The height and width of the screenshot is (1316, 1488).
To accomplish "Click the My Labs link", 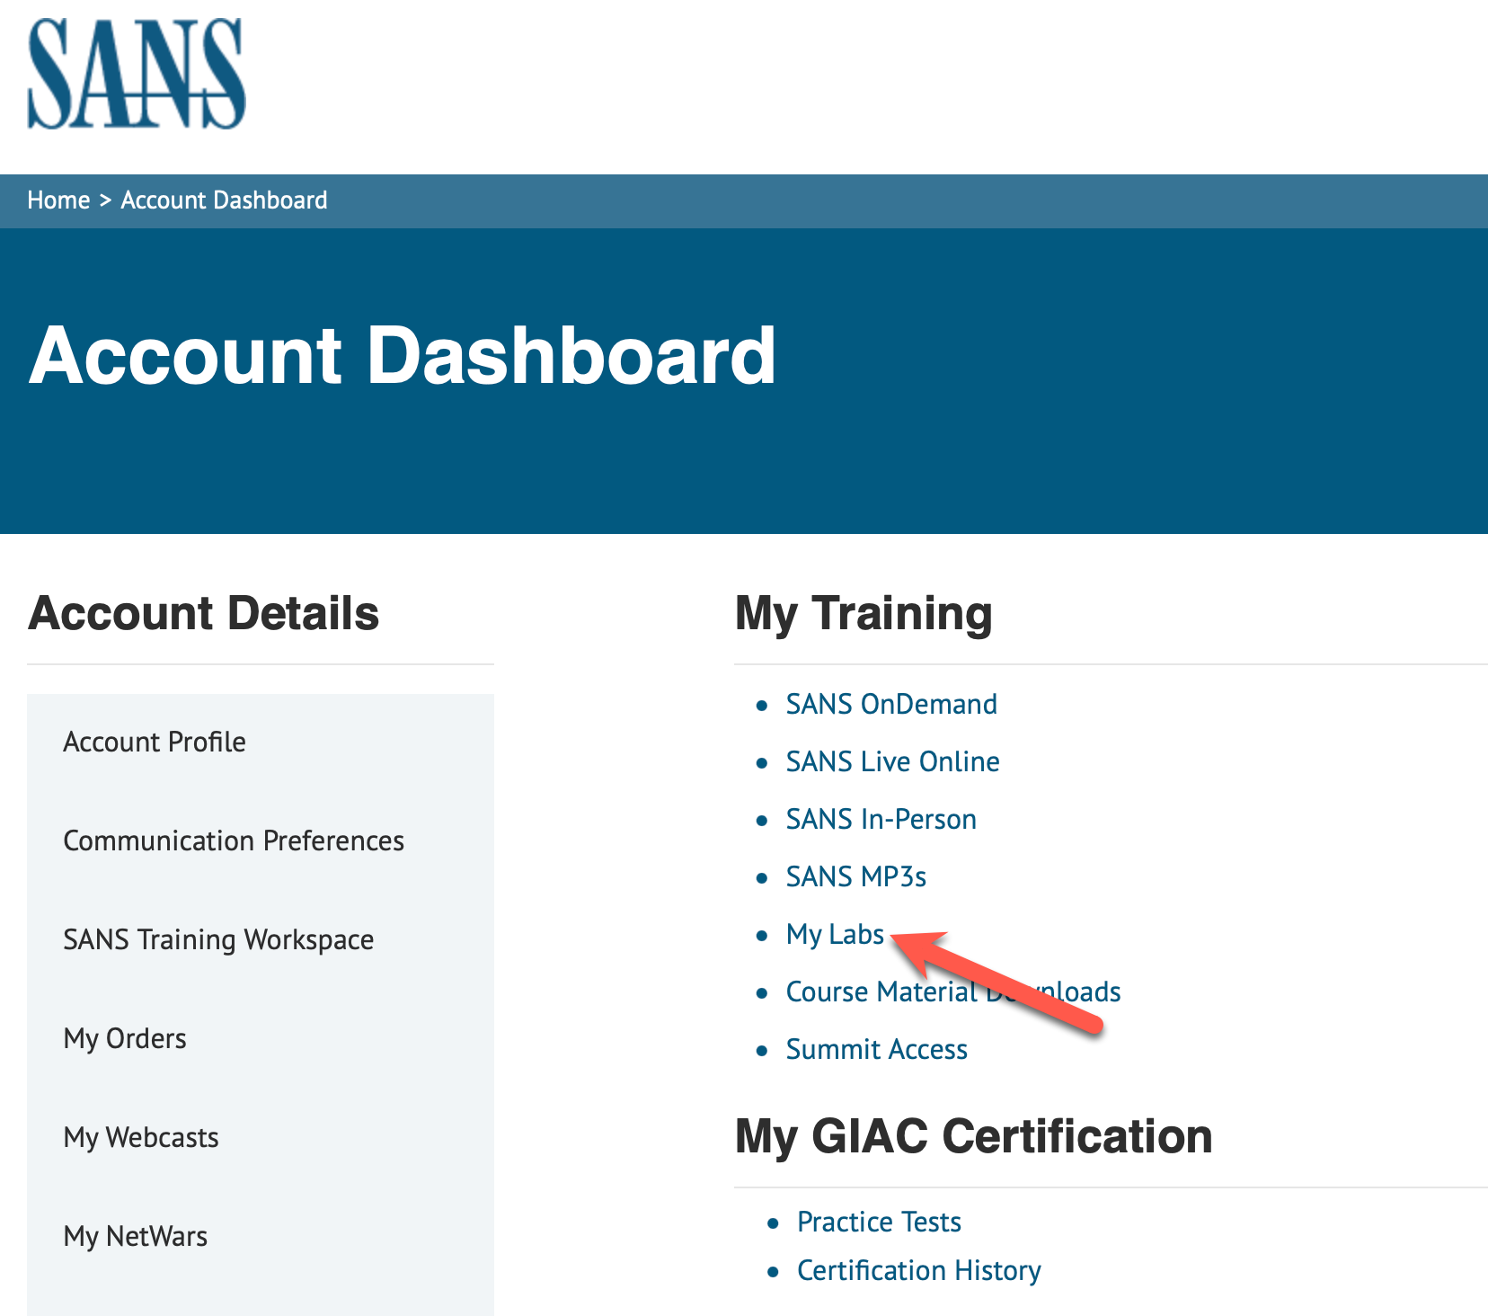I will click(x=835, y=935).
